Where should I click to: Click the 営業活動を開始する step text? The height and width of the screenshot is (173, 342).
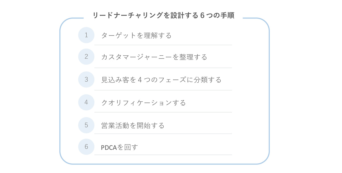(x=133, y=126)
